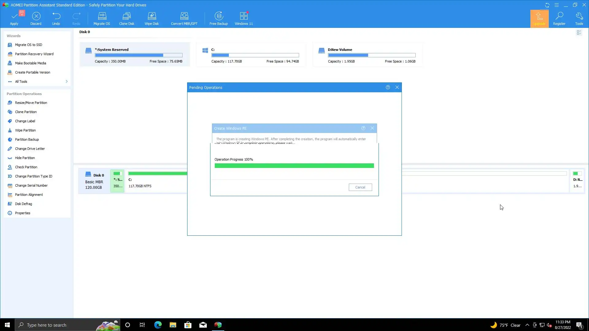Open the hamburger menu in title bar
Viewport: 589px width, 331px height.
point(556,5)
